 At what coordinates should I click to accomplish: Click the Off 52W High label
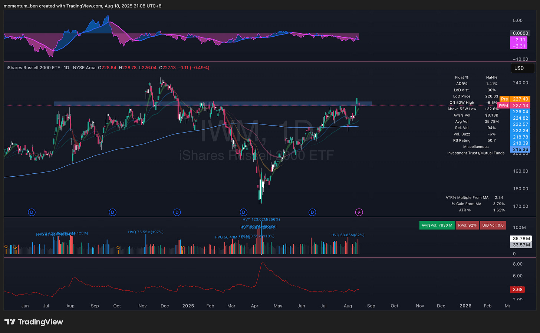(x=462, y=103)
